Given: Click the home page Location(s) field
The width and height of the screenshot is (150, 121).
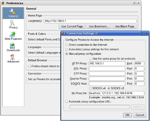Looking at the screenshot, I should click(90, 21).
